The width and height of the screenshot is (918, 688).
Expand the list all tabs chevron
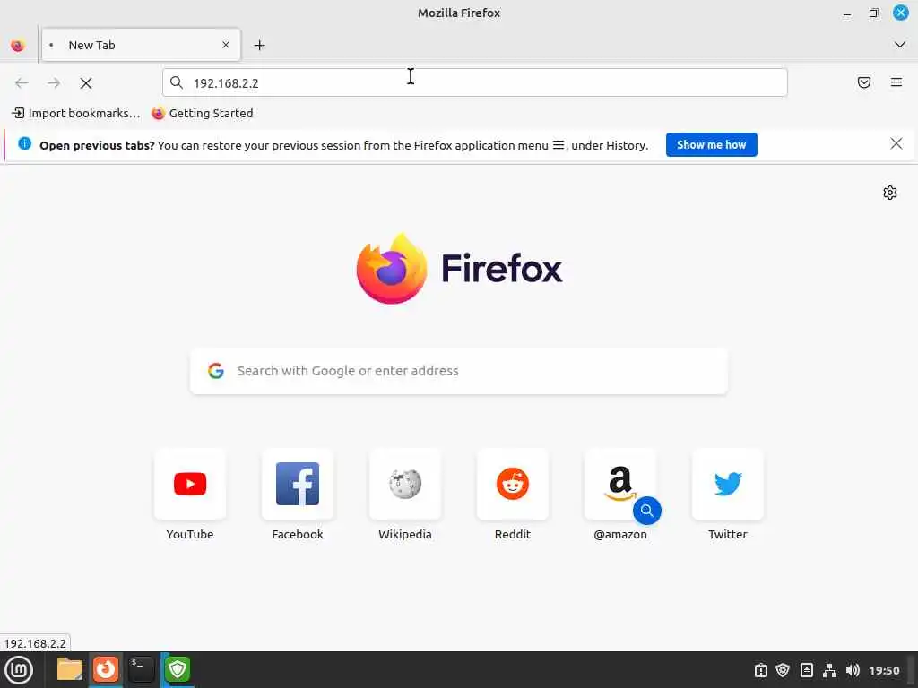[x=899, y=45]
